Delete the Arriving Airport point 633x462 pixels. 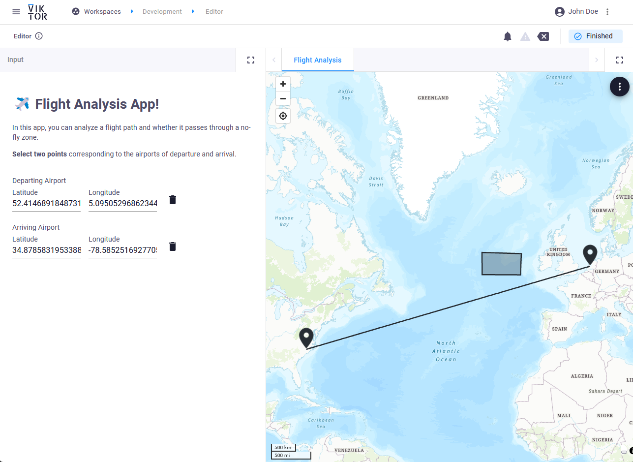[x=173, y=246]
